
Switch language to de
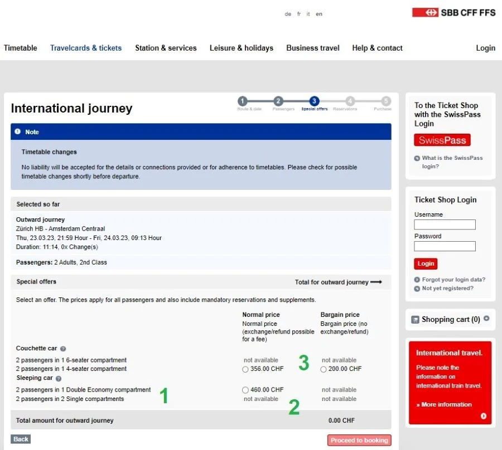pos(288,14)
